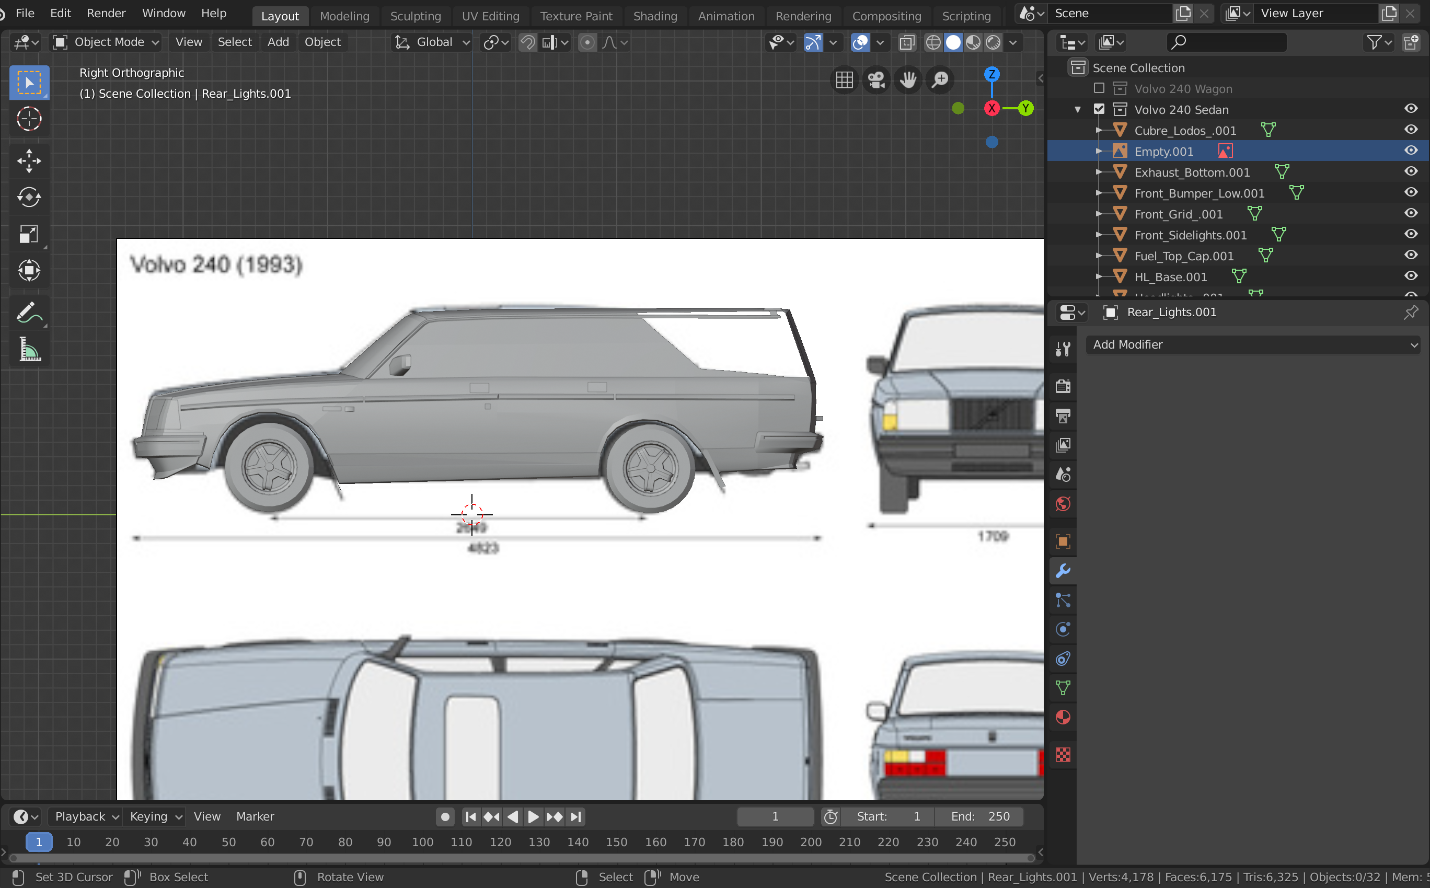Toggle snapping magnet icon
The image size is (1430, 888).
(527, 42)
